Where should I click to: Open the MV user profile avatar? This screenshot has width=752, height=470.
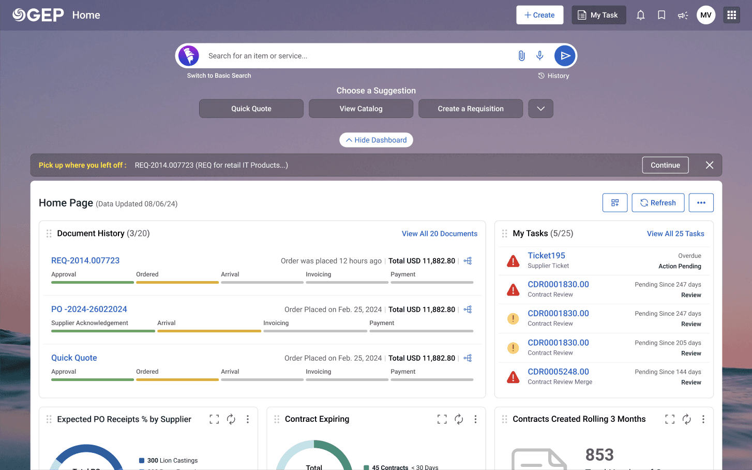706,15
